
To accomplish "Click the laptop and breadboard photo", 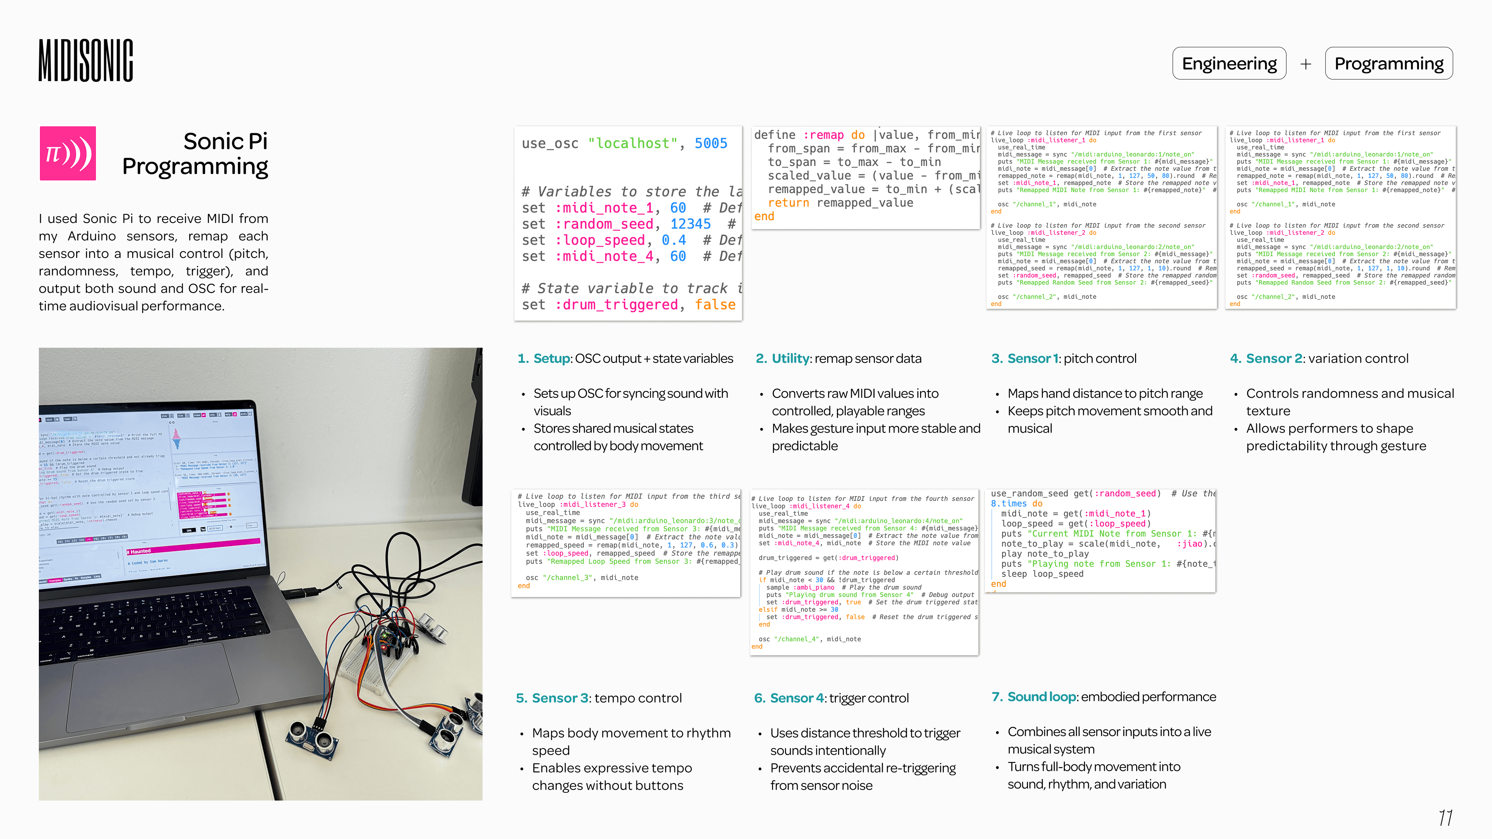I will tap(260, 573).
